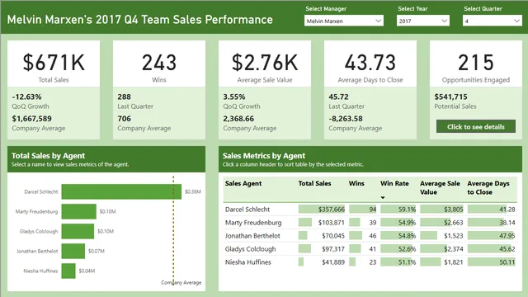Click the $1,667,589 Company Average value

click(31, 119)
